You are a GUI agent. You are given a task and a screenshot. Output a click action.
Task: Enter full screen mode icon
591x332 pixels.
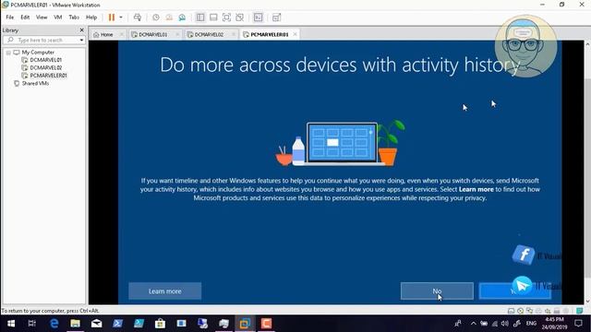226,18
